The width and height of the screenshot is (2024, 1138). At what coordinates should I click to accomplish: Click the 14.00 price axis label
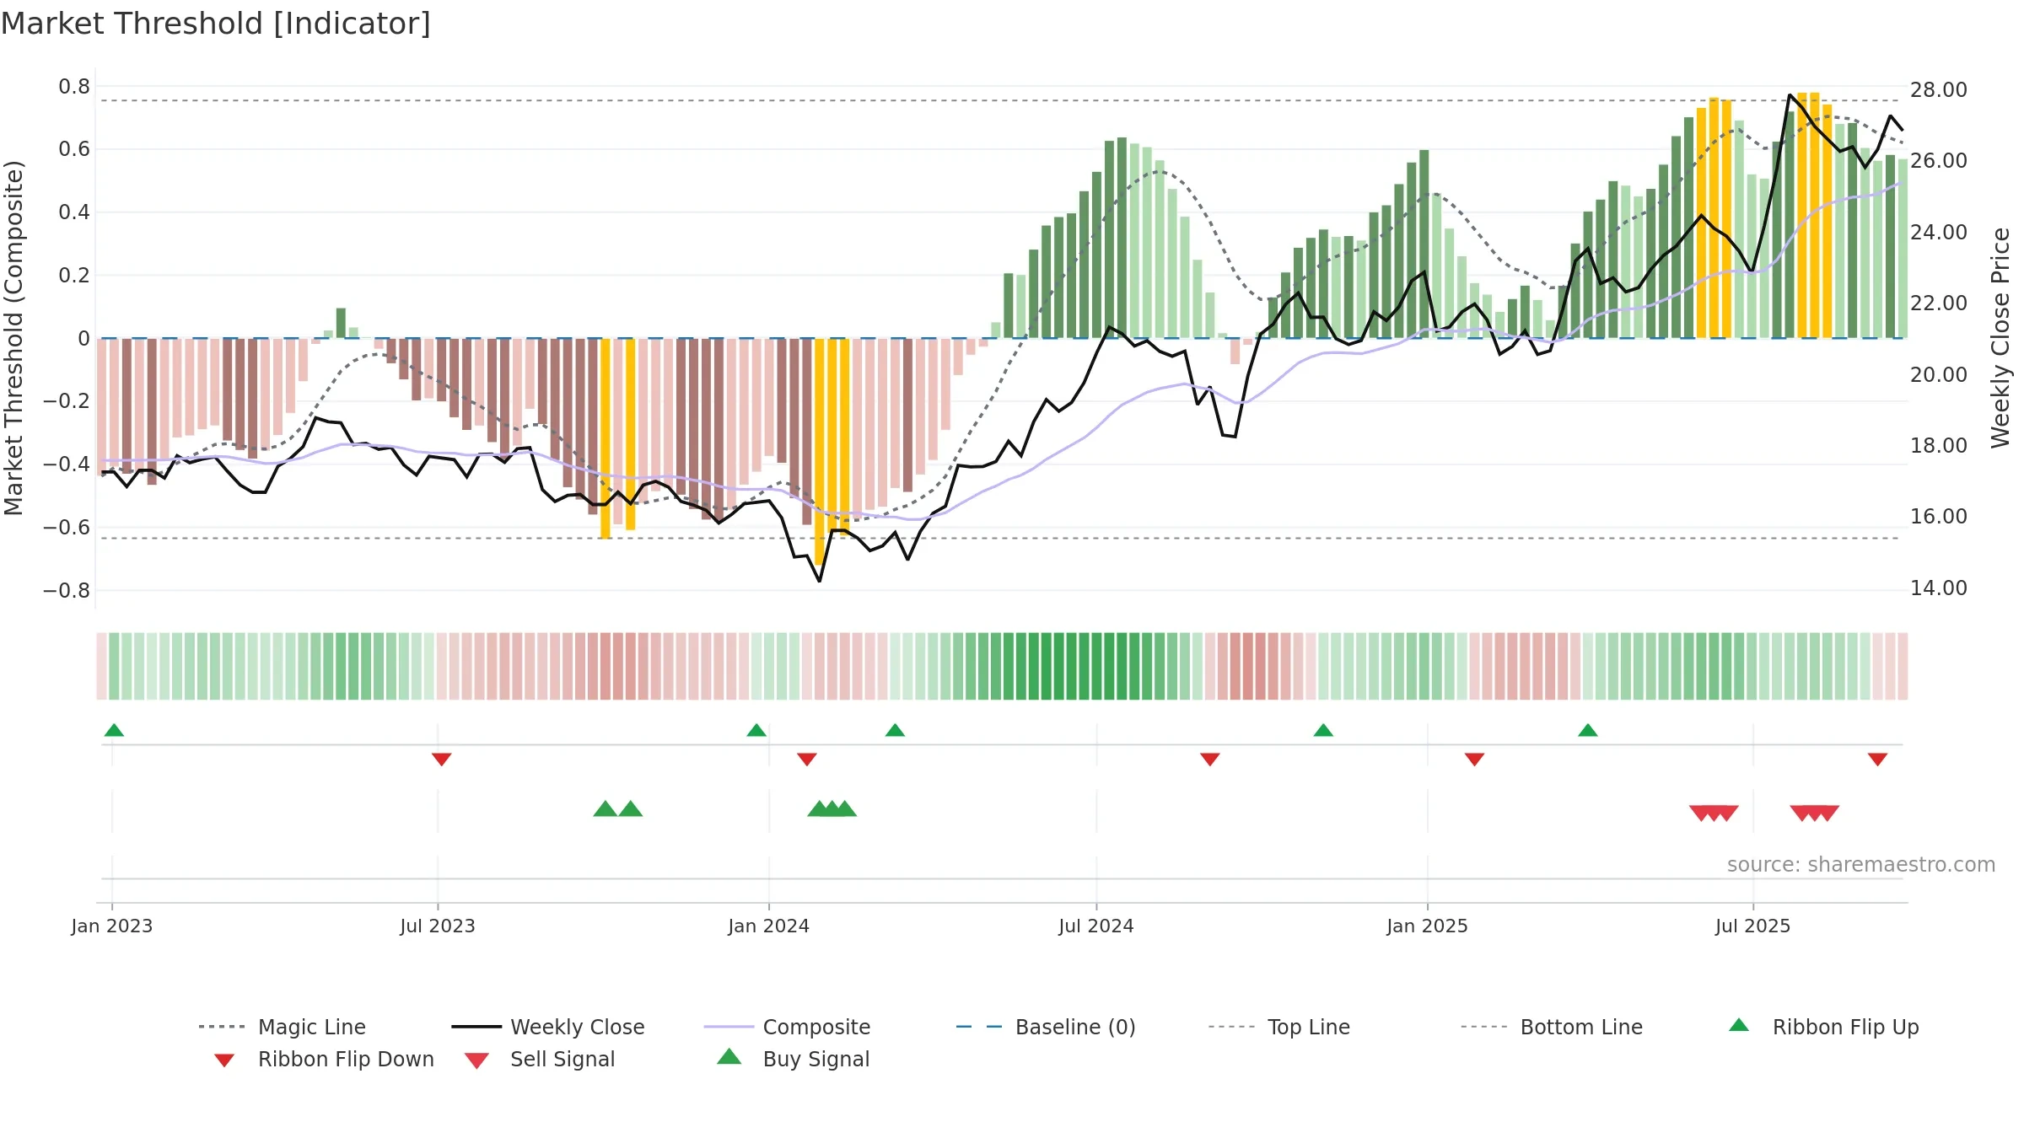(x=1939, y=588)
